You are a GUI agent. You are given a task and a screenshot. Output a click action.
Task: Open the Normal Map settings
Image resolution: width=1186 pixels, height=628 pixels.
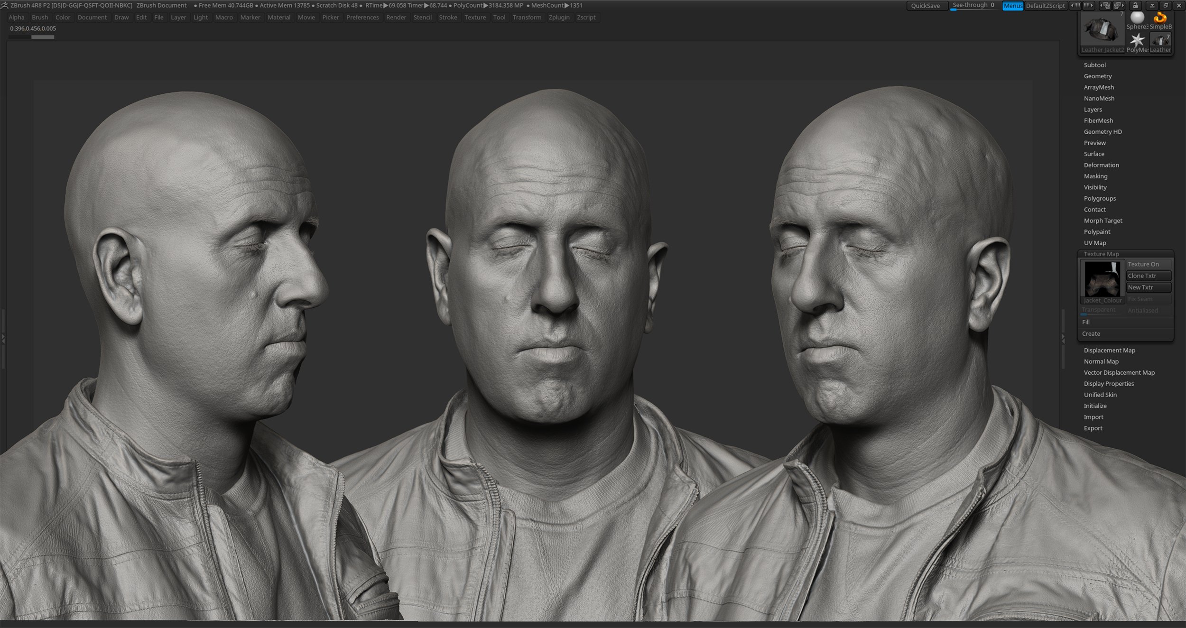coord(1101,360)
